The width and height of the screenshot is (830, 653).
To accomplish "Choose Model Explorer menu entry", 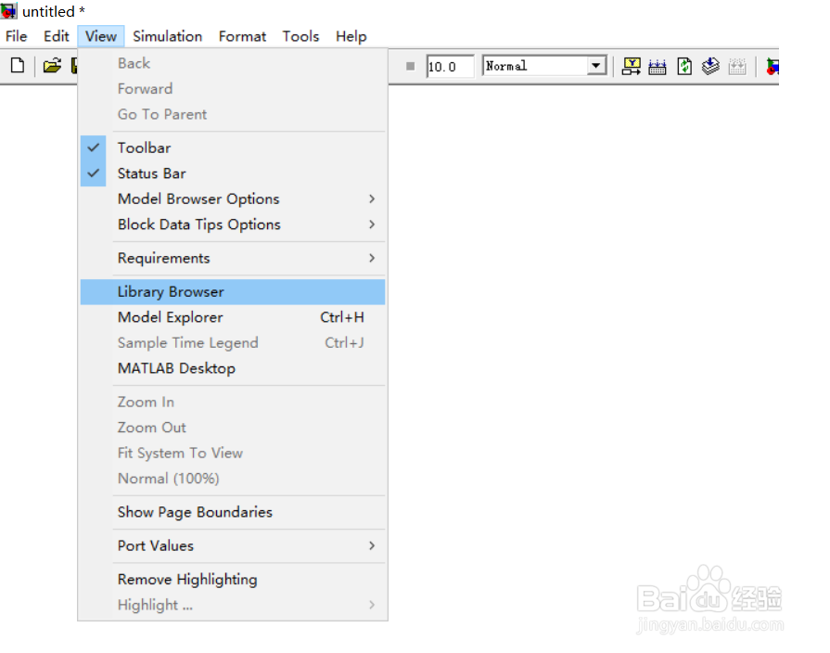I will pyautogui.click(x=233, y=317).
